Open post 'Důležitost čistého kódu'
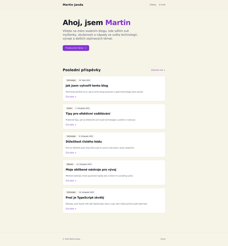This screenshot has width=228, height=246. (x=83, y=142)
